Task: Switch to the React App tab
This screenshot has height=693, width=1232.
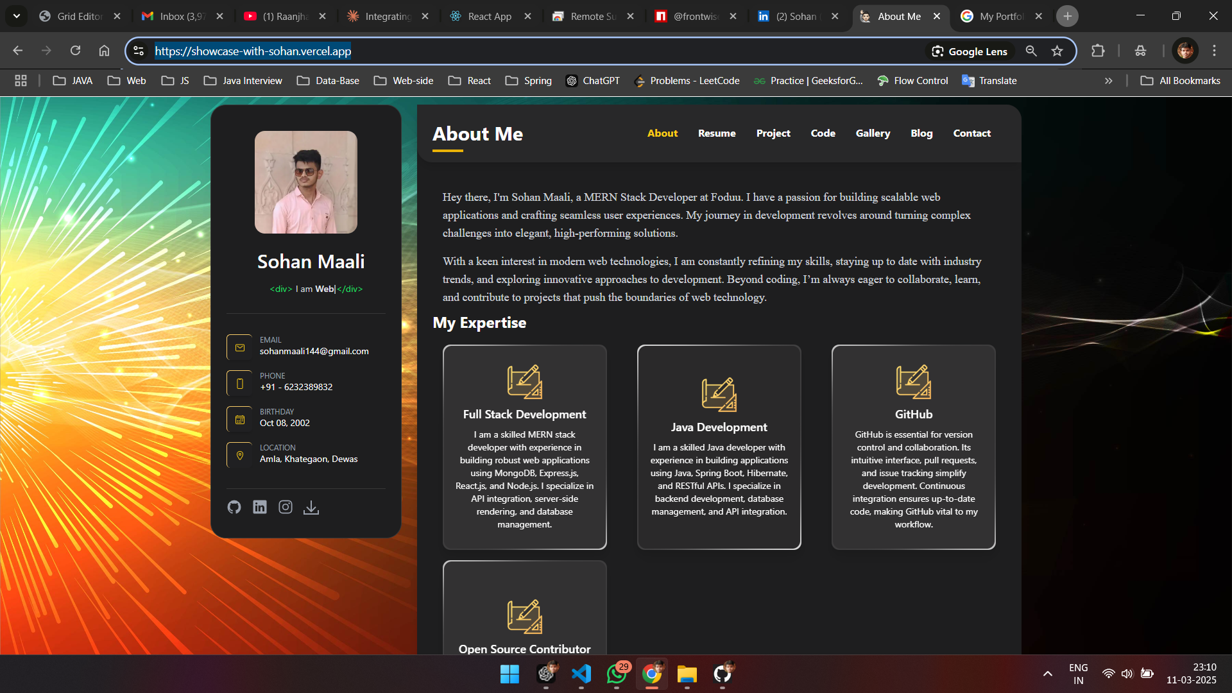Action: click(x=481, y=17)
